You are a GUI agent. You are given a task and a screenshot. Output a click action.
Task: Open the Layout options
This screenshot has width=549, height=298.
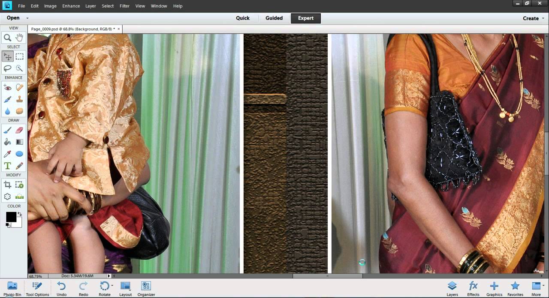[126, 289]
